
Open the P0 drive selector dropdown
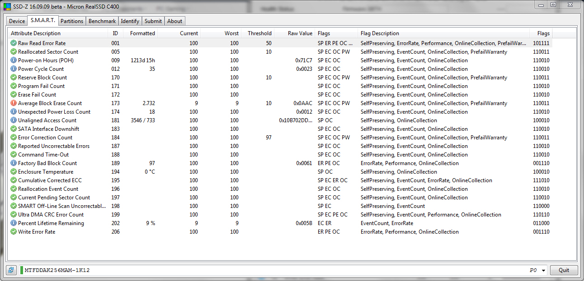543,271
